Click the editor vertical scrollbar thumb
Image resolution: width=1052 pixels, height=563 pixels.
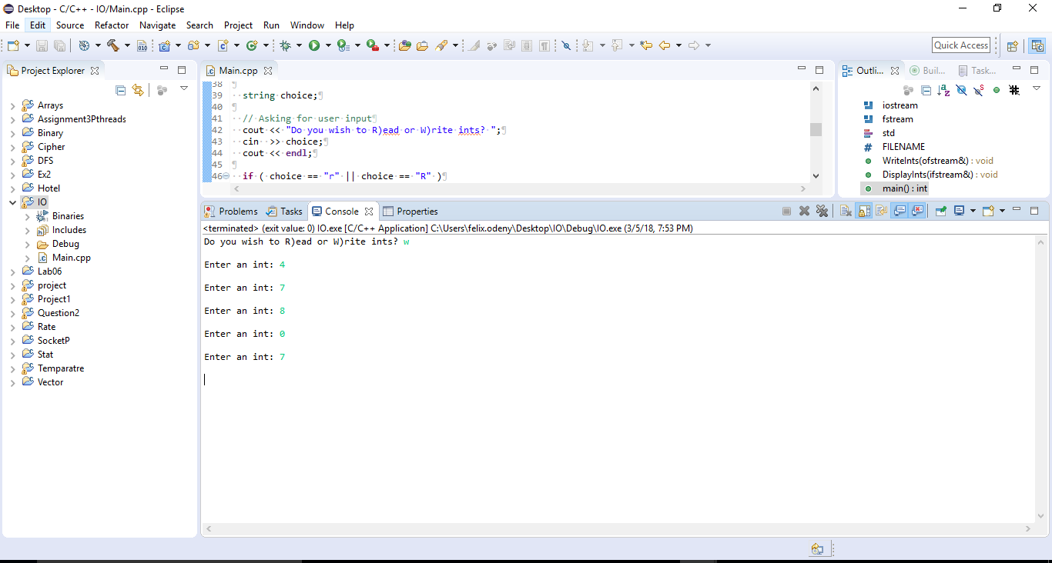click(816, 129)
